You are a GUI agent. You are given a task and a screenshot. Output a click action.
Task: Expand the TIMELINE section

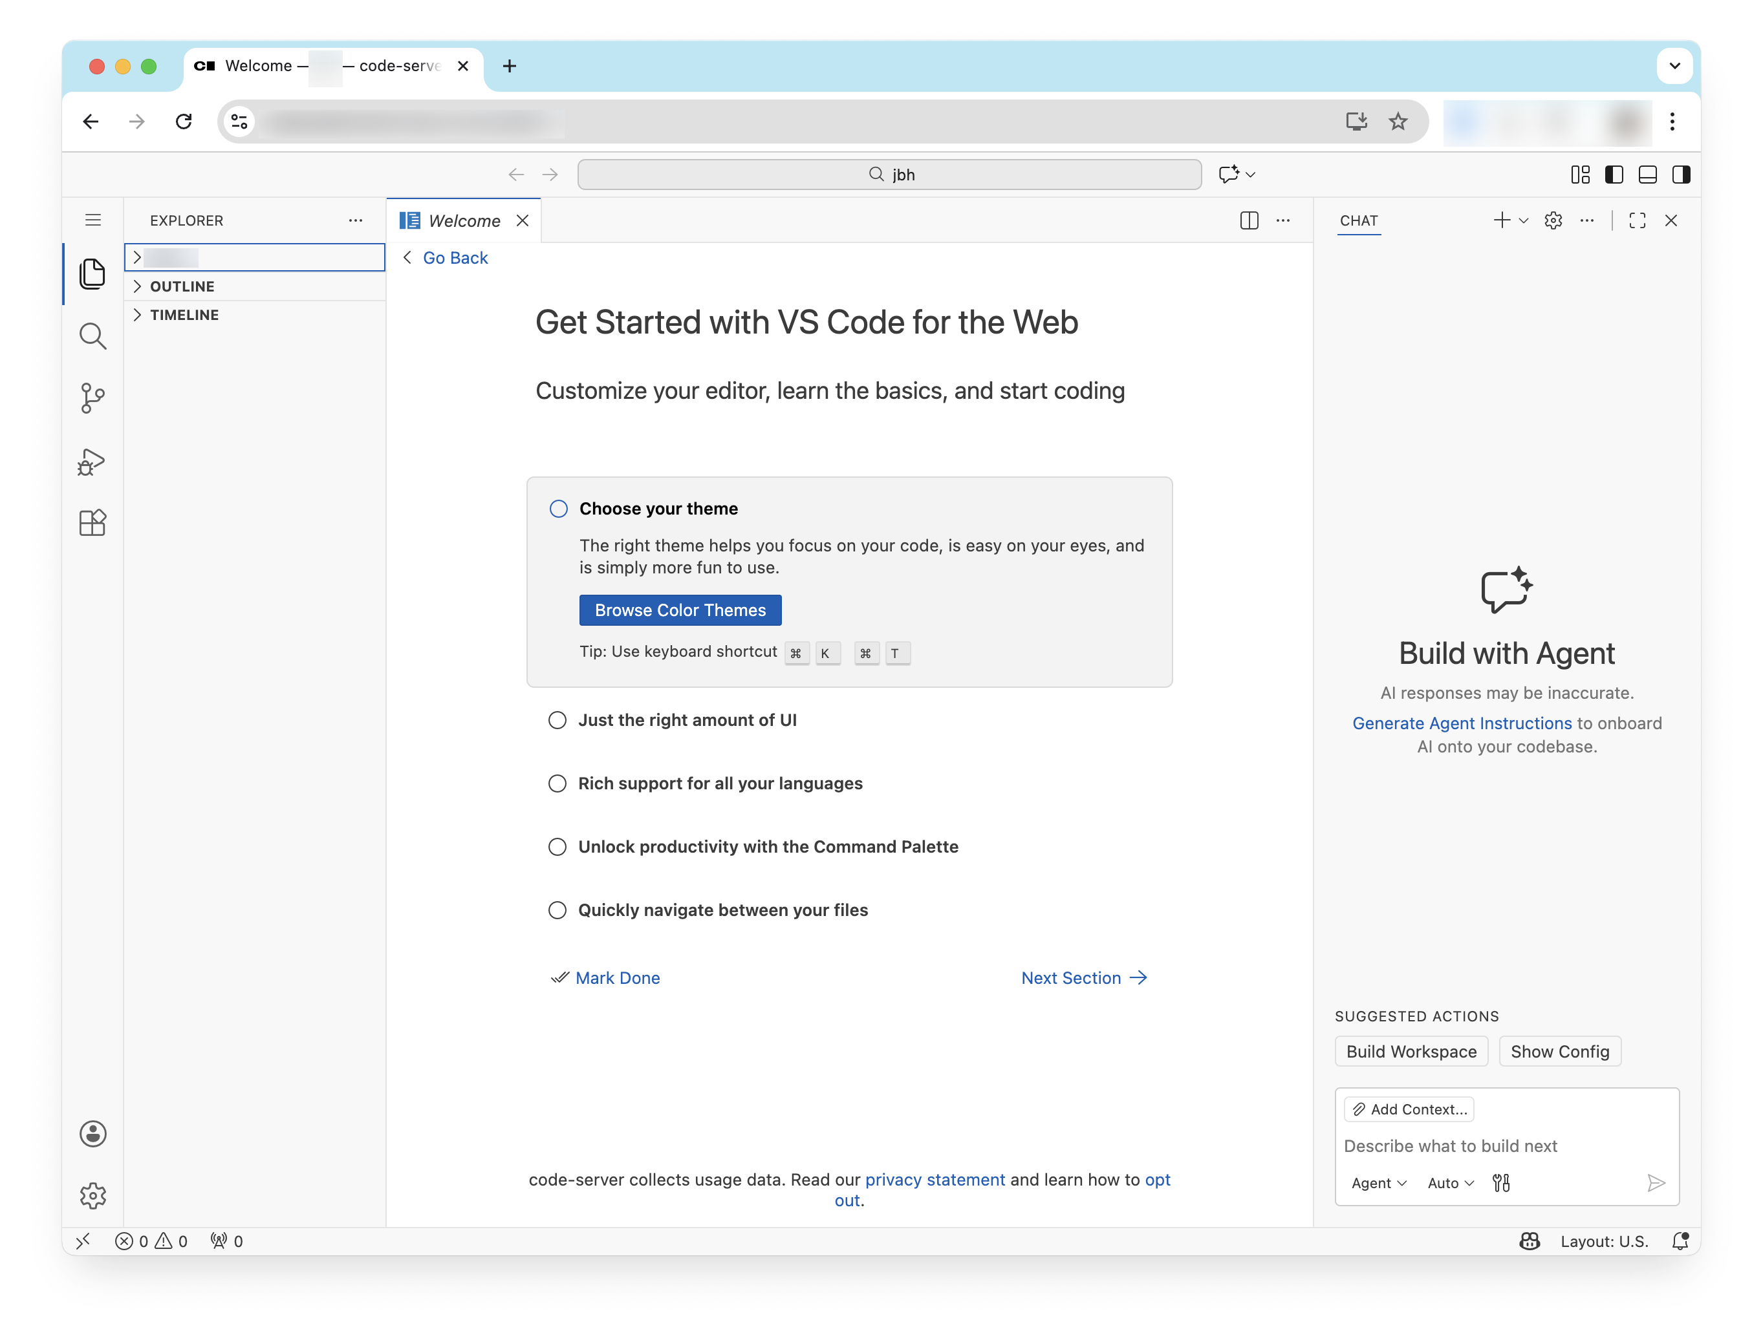184,315
